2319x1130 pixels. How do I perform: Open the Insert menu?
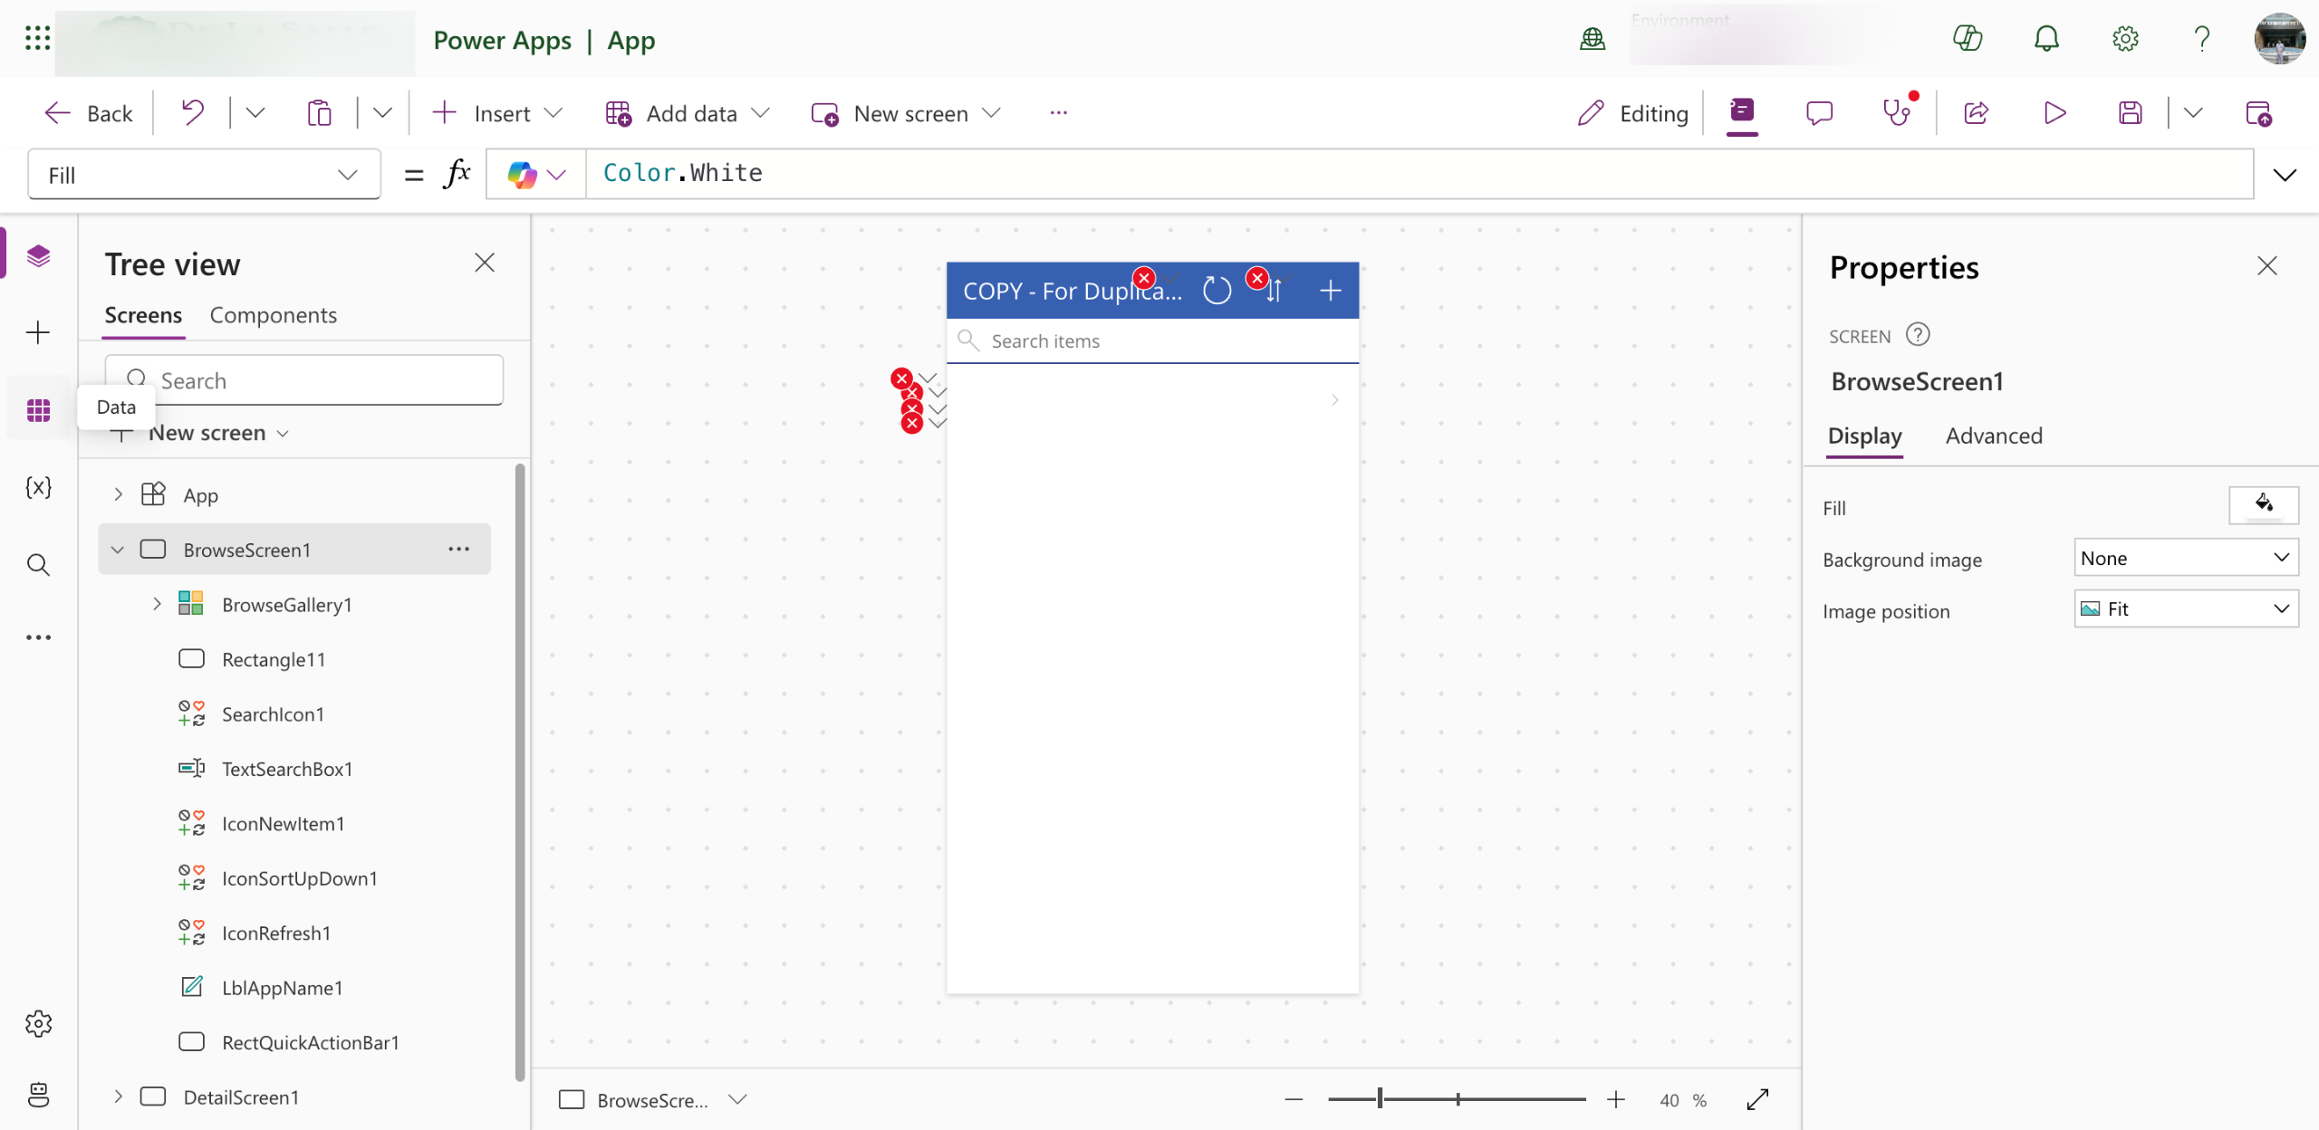click(497, 113)
